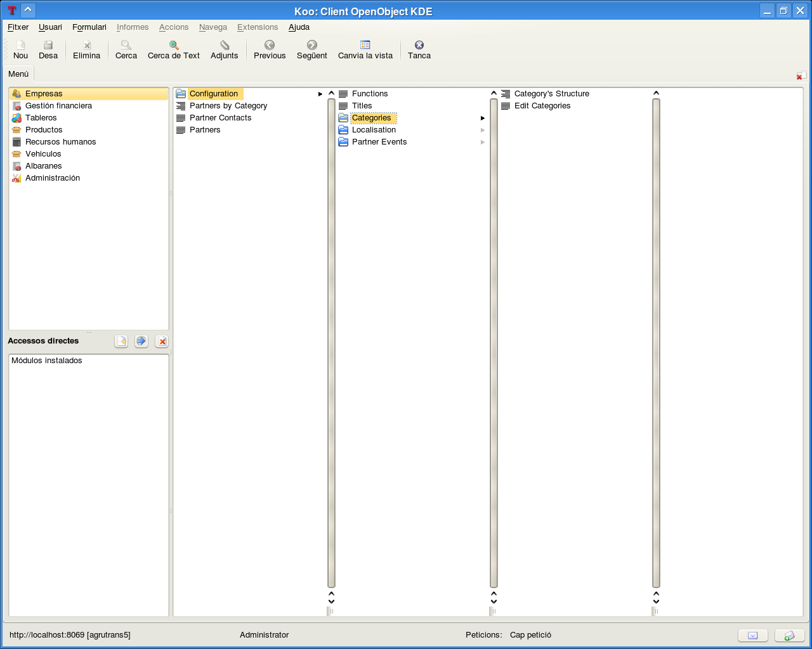The width and height of the screenshot is (812, 649).
Task: Go to the Previous record
Action: click(270, 49)
